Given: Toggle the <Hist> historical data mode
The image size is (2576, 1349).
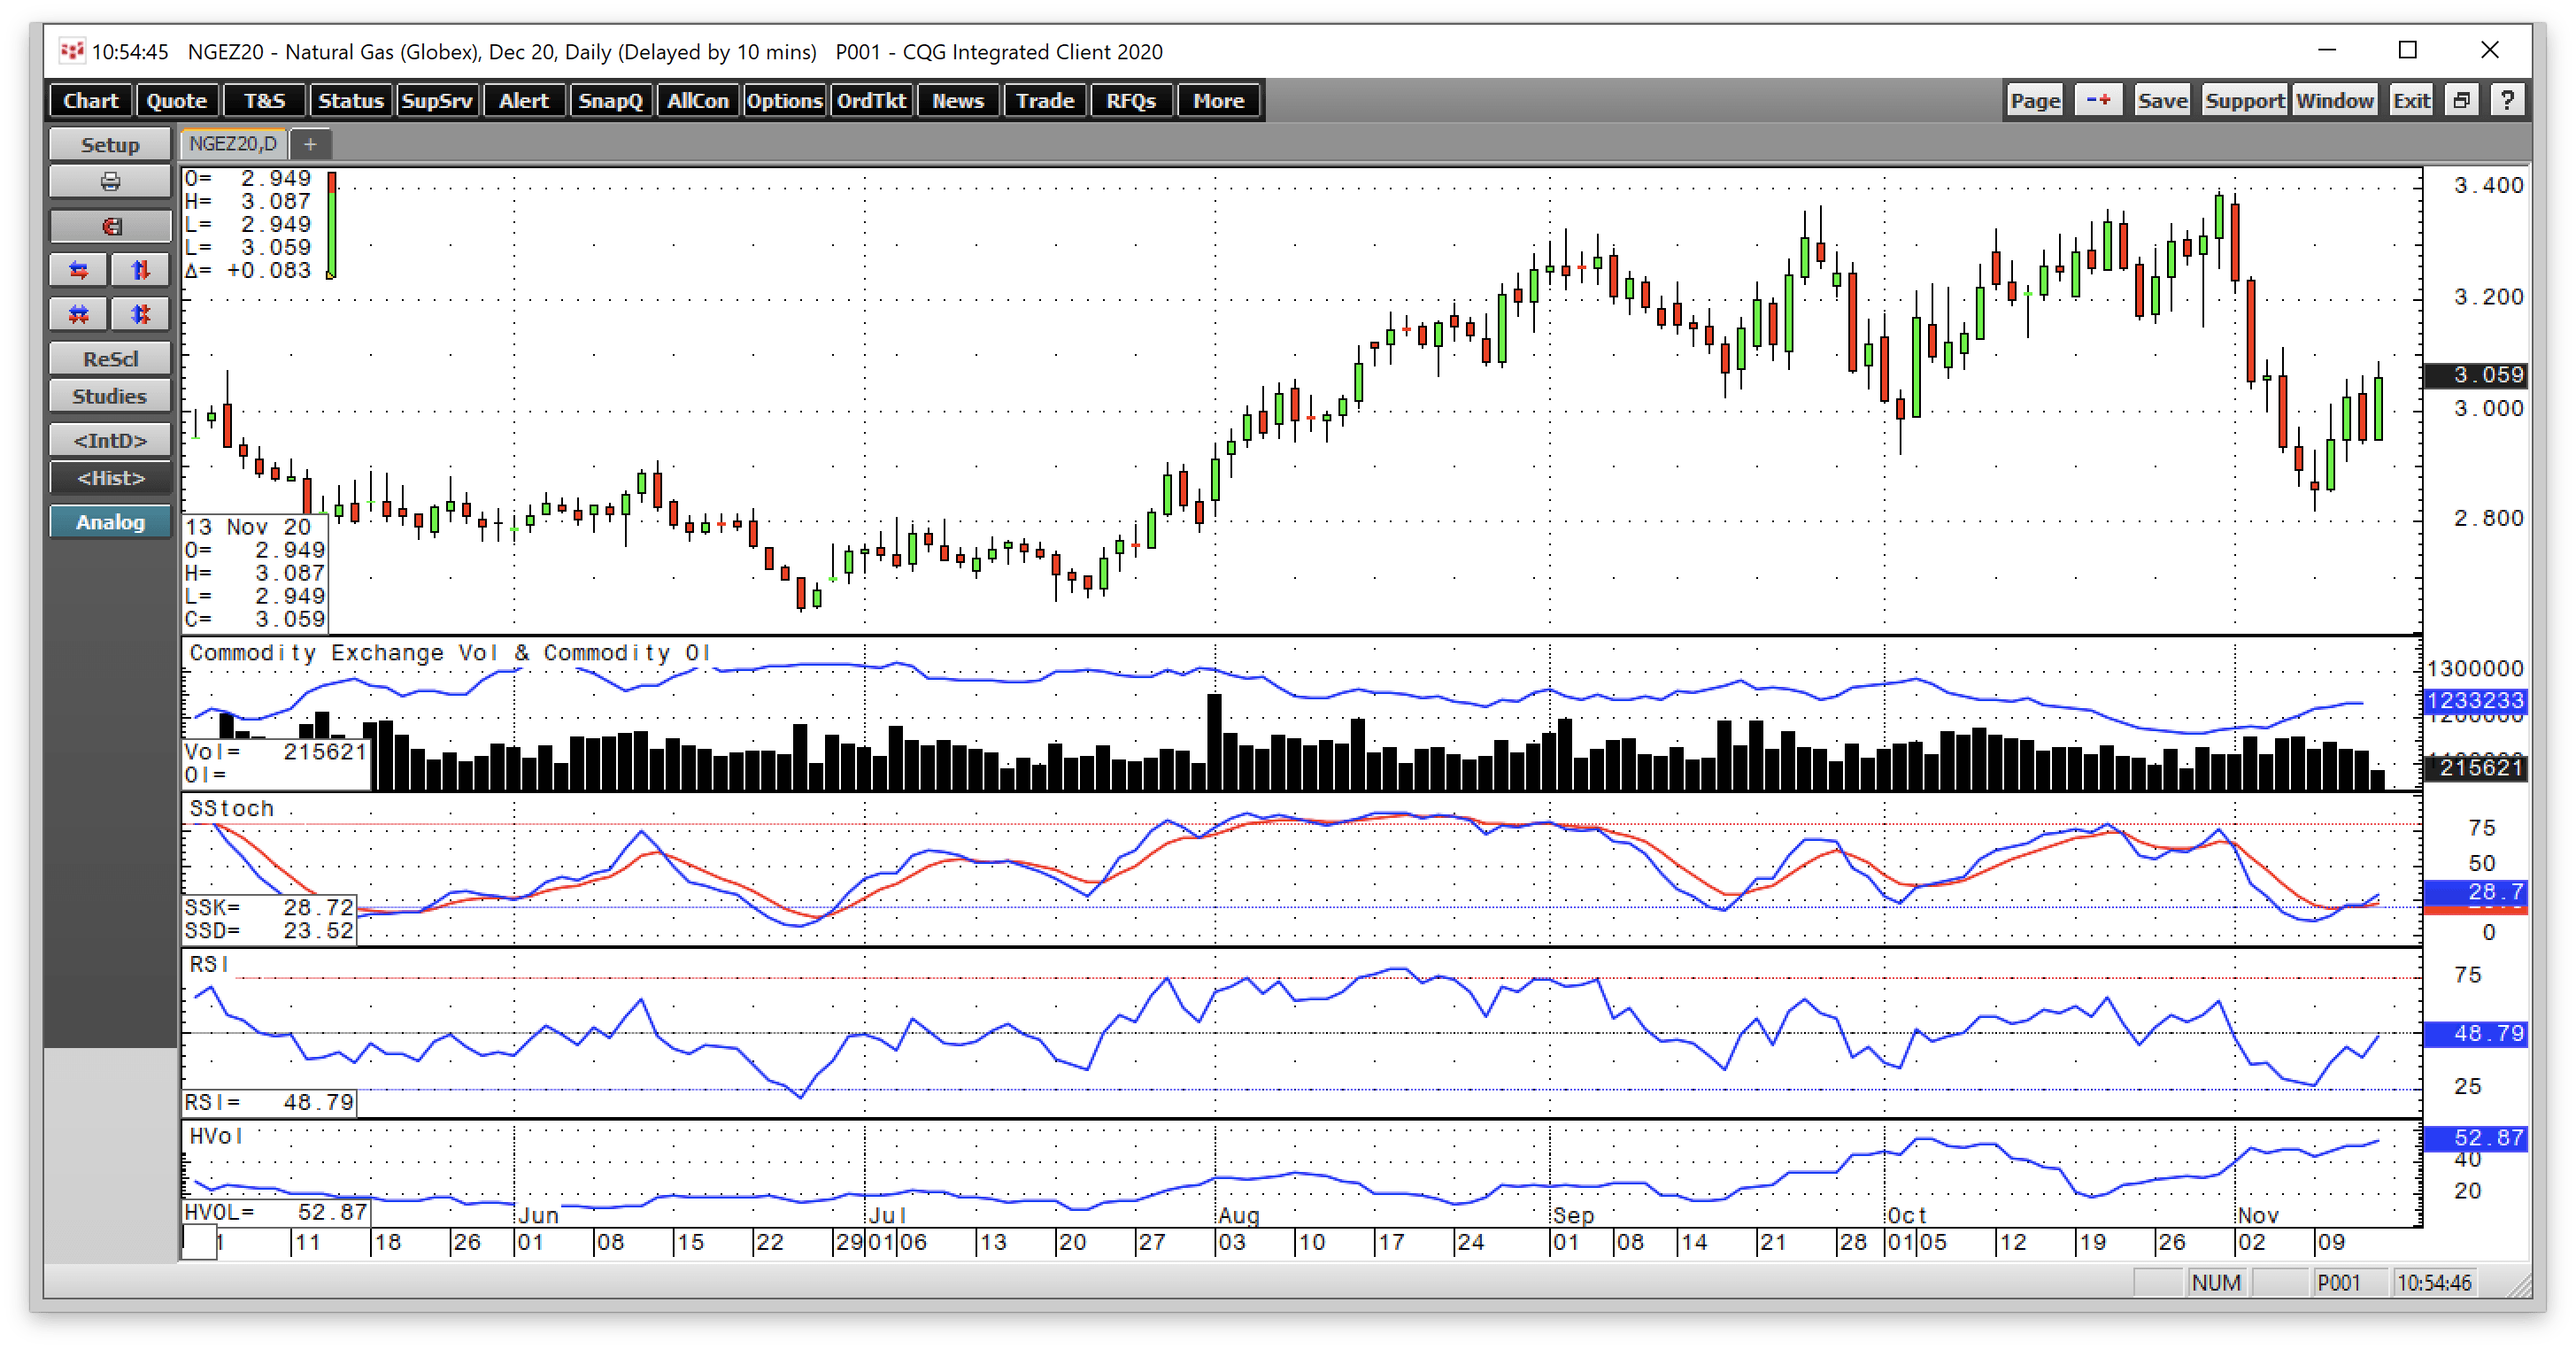Looking at the screenshot, I should tap(110, 477).
